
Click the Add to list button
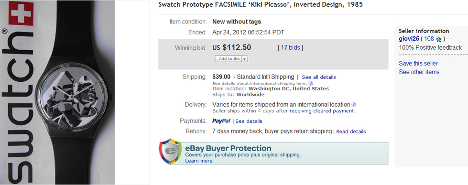pyautogui.click(x=229, y=59)
